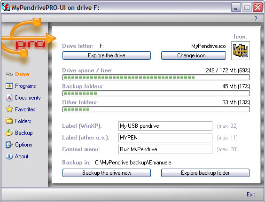The width and height of the screenshot is (265, 202).
Task: Switch to the Programs section
Action: (x=25, y=86)
